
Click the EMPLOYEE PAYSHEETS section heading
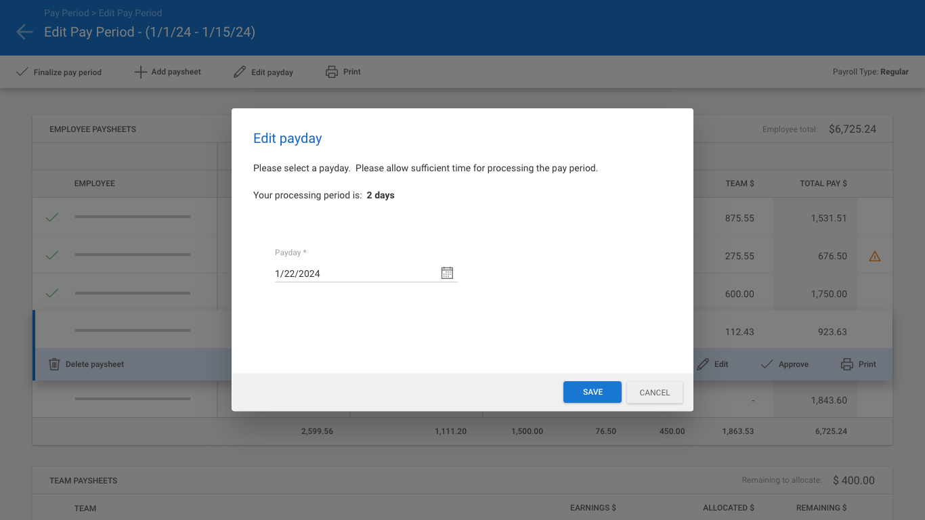[93, 129]
